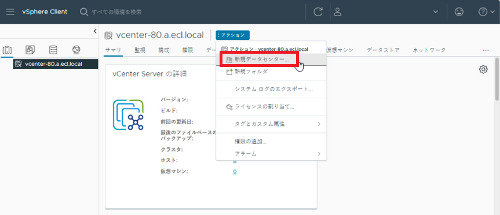Open the 仮想マシン tab
The image size is (500, 215).
click(340, 50)
